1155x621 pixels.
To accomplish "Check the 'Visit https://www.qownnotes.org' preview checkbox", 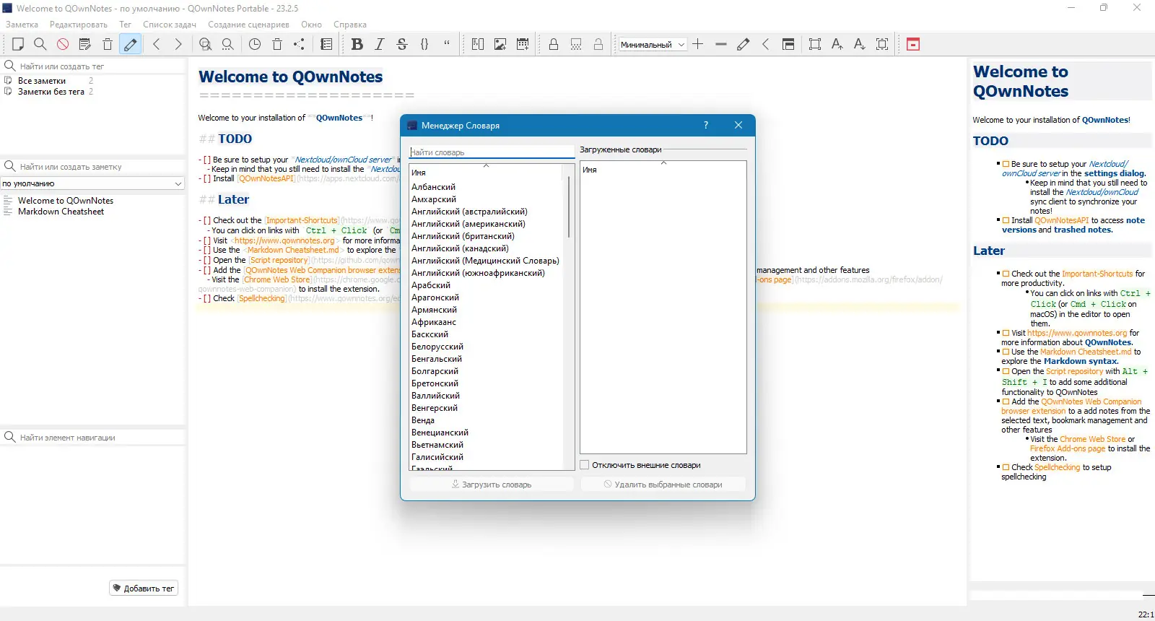I will point(1006,333).
